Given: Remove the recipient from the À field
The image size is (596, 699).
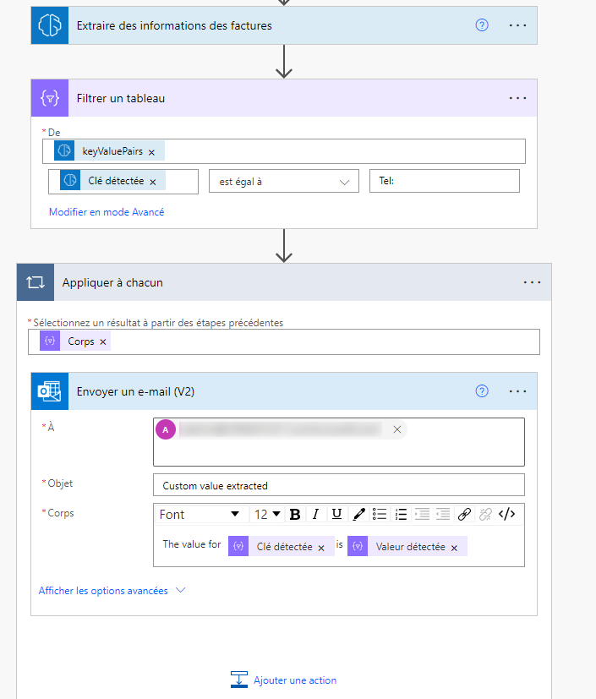Looking at the screenshot, I should (x=397, y=429).
